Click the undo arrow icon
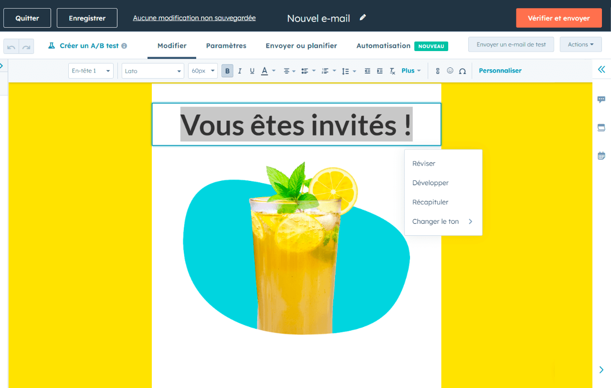This screenshot has height=388, width=611. pos(11,47)
